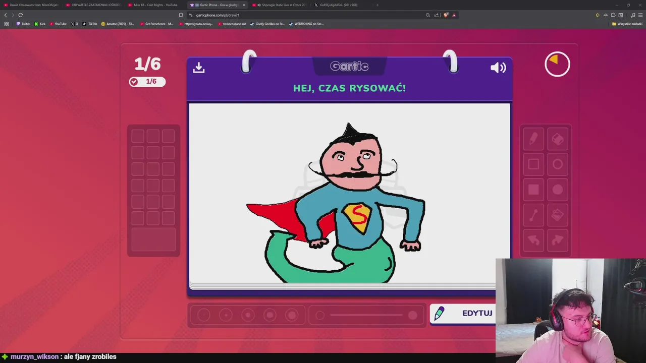Mute the game sound speaker icon
Image resolution: width=646 pixels, height=363 pixels.
498,68
